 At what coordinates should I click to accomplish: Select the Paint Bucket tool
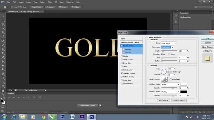pyautogui.click(x=3, y=61)
